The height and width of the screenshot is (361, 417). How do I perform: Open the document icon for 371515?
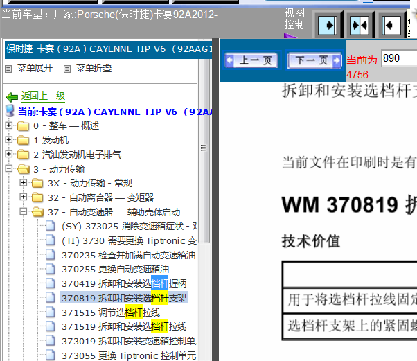click(x=51, y=312)
